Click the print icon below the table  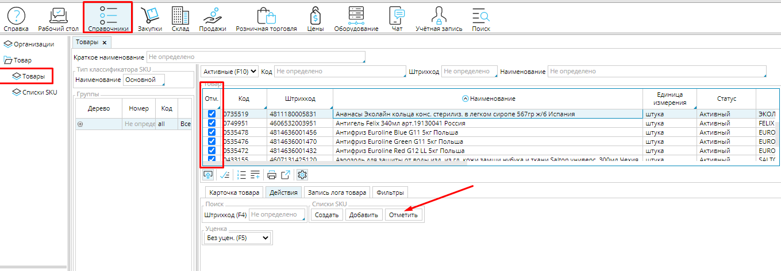(x=272, y=175)
